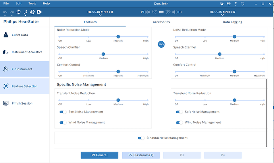Click the Doe, John client name
The height and width of the screenshot is (163, 274).
161,4
